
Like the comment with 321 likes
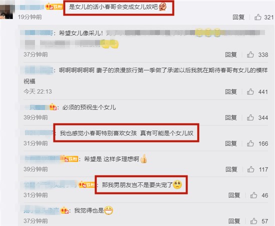[258, 17]
